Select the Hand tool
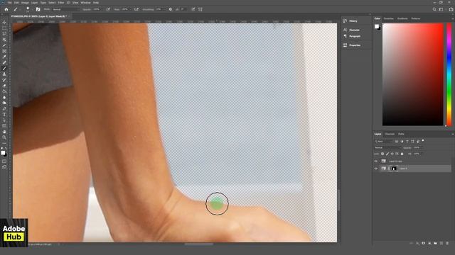Screen dimensions: 455x255 (x=4, y=132)
